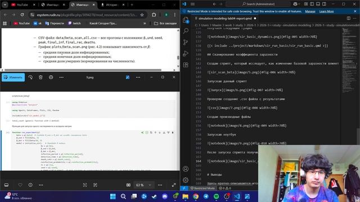Enter fullscreen in Photos viewer
The height and width of the screenshot is (202, 360).
[x=174, y=185]
